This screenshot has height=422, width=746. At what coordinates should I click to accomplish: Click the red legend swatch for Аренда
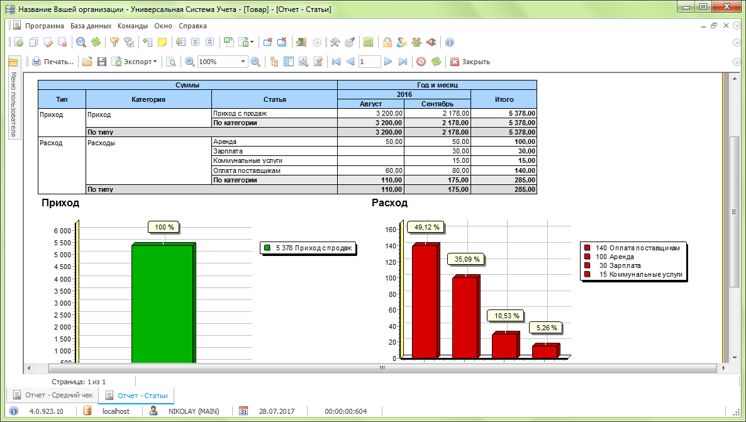[587, 257]
